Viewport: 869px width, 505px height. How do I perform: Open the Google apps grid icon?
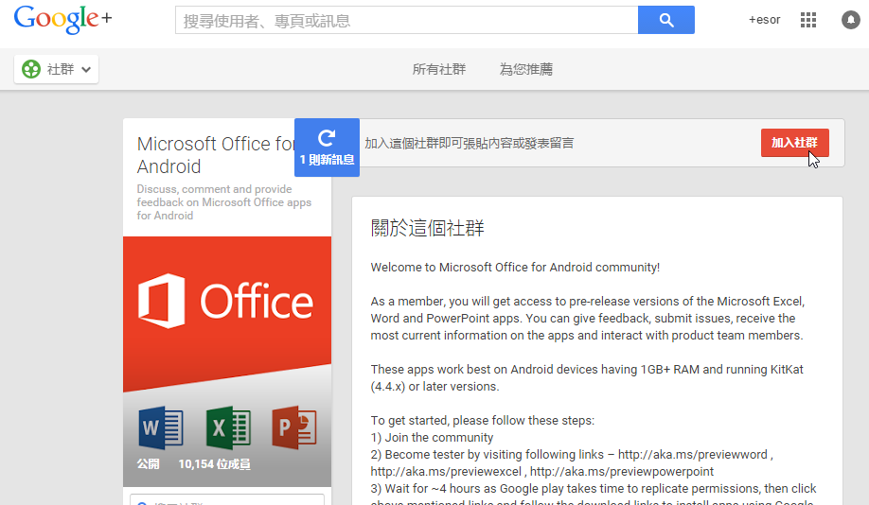pos(808,20)
